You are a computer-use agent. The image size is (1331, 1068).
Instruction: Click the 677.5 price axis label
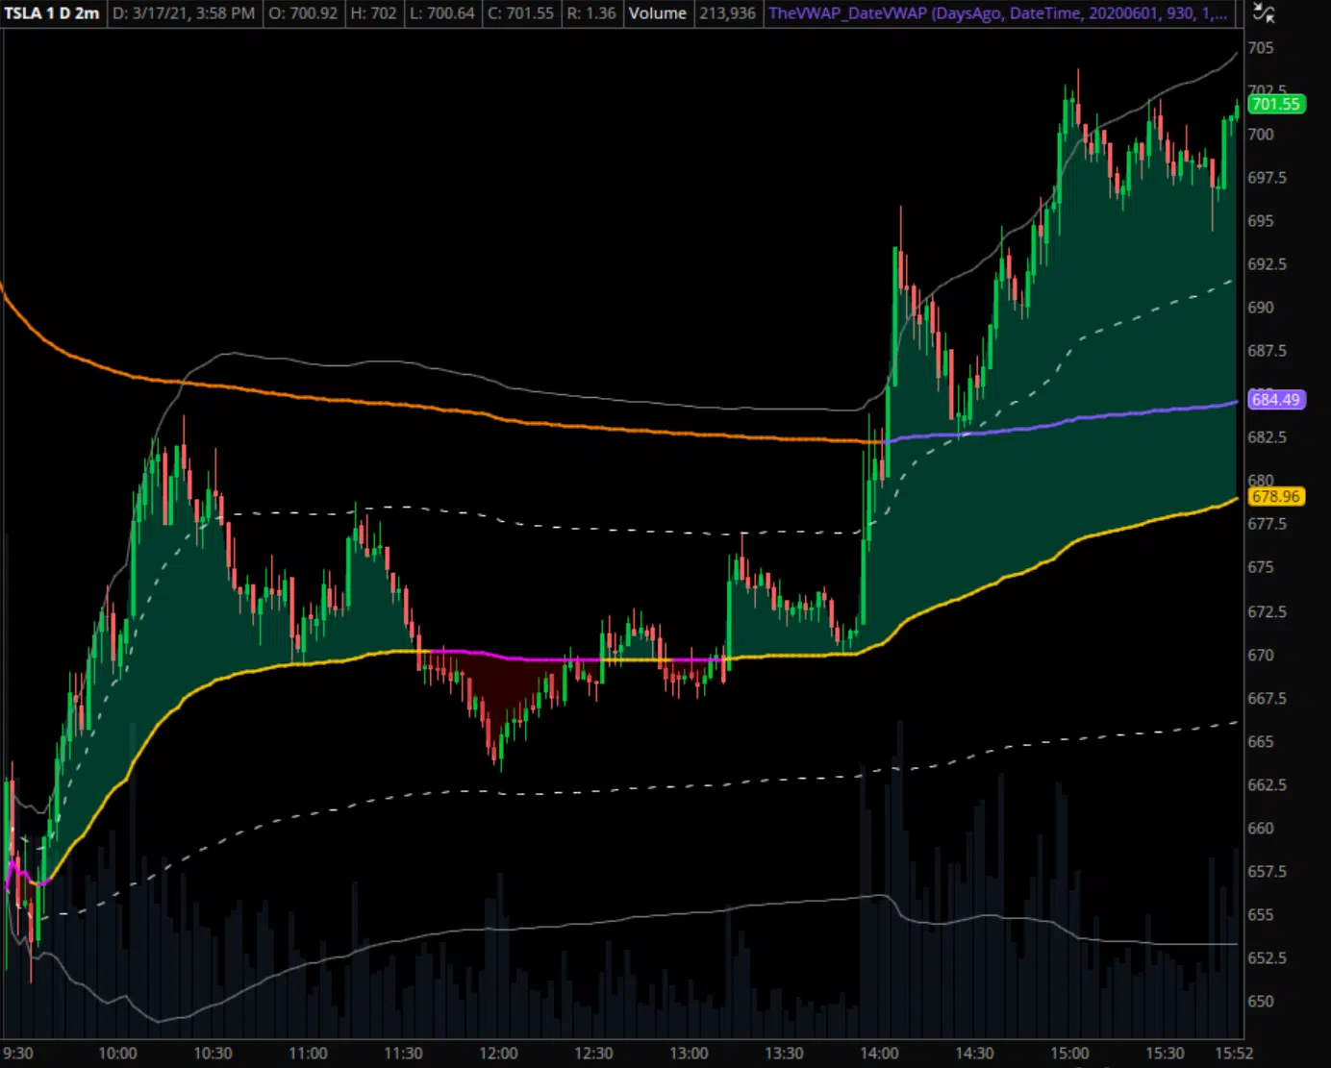[1267, 524]
